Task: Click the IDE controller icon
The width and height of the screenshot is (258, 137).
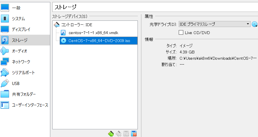Action: 57,25
